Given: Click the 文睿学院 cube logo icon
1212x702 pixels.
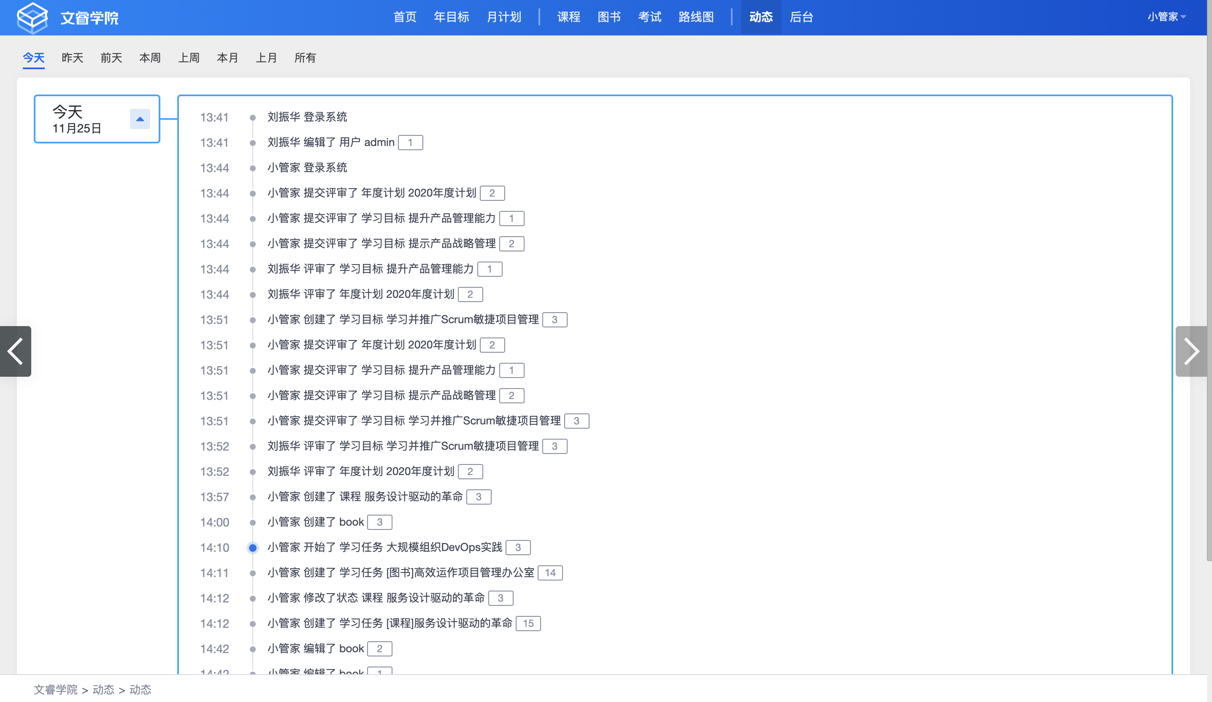Looking at the screenshot, I should 32,17.
